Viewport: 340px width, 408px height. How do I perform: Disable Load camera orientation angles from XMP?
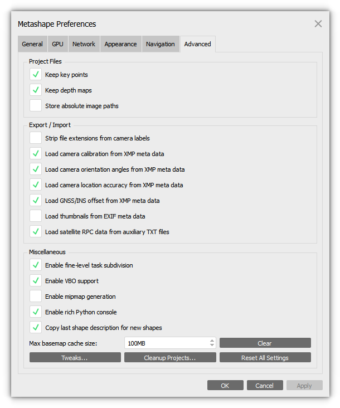[36, 169]
